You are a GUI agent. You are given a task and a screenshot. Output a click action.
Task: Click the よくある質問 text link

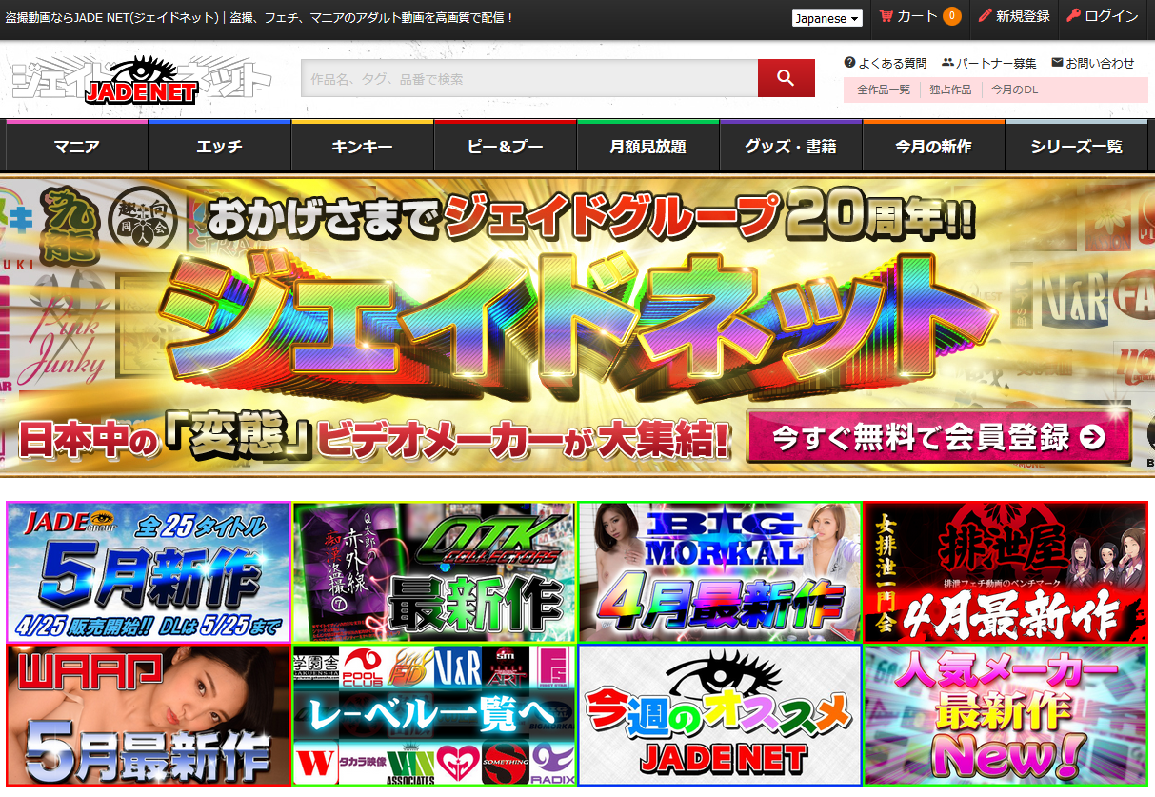point(892,63)
